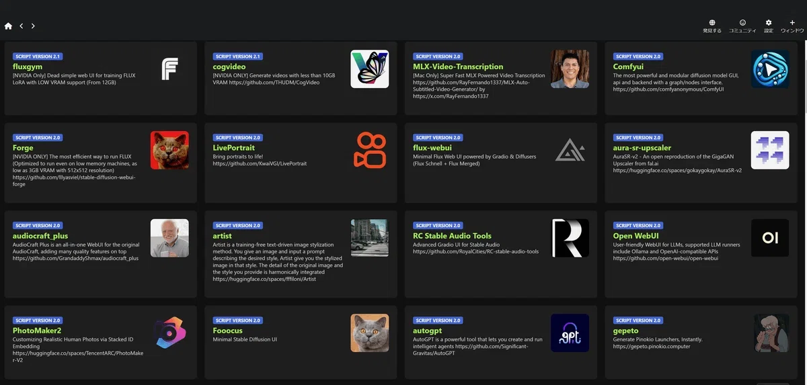Open the Fooocus title
The width and height of the screenshot is (807, 385).
pos(229,331)
